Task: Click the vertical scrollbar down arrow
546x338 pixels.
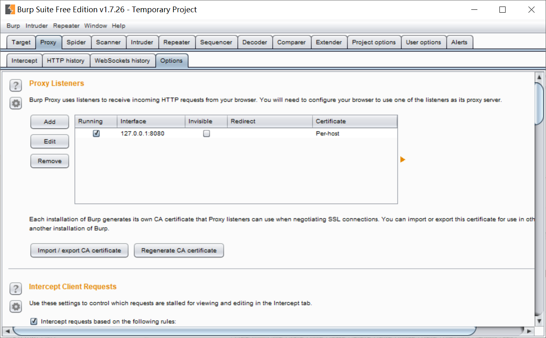Action: (x=539, y=321)
